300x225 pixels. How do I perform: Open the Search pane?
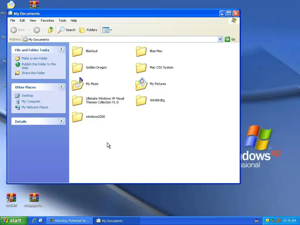(x=67, y=30)
